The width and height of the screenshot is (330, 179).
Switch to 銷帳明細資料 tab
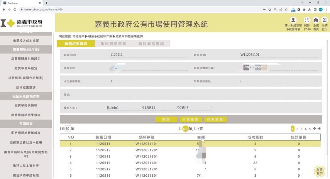point(113,44)
